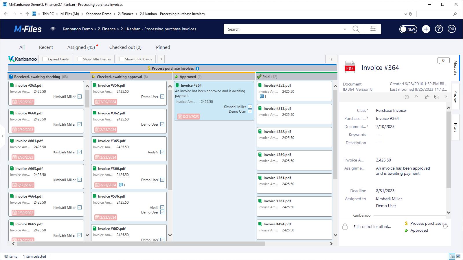Screen dimensions: 463x260
Task: Open the search box dropdown arrow
Action: (x=345, y=29)
